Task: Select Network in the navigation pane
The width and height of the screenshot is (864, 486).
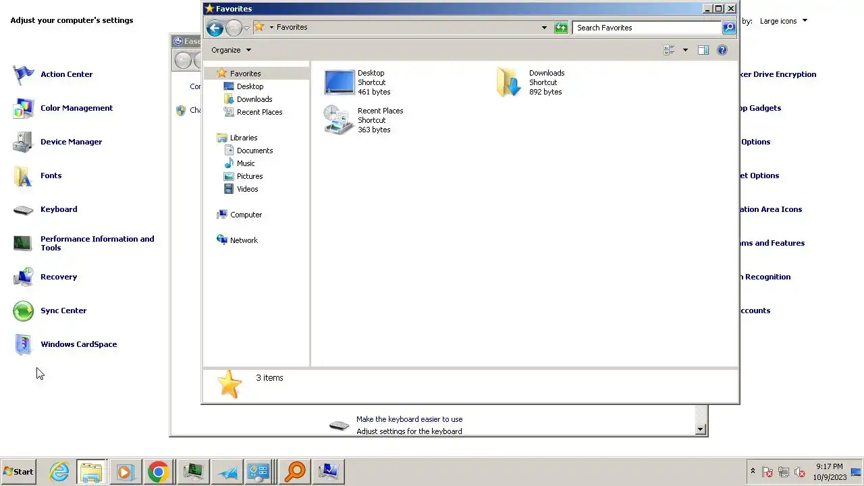Action: coord(244,240)
